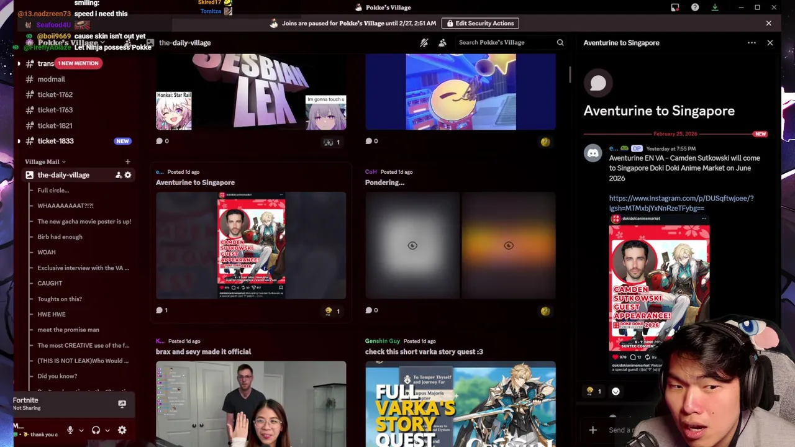Open Aventurine post card image thumbnail

coord(251,245)
